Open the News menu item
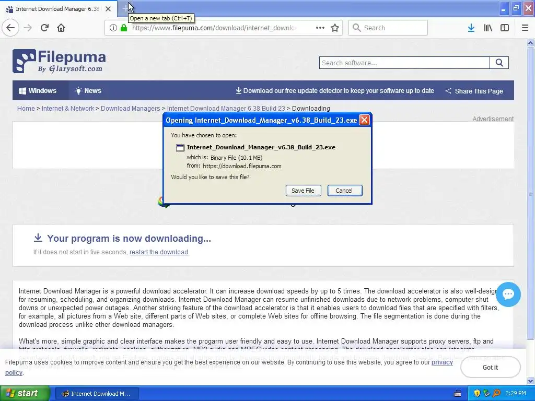Image resolution: width=535 pixels, height=401 pixels. [x=88, y=91]
